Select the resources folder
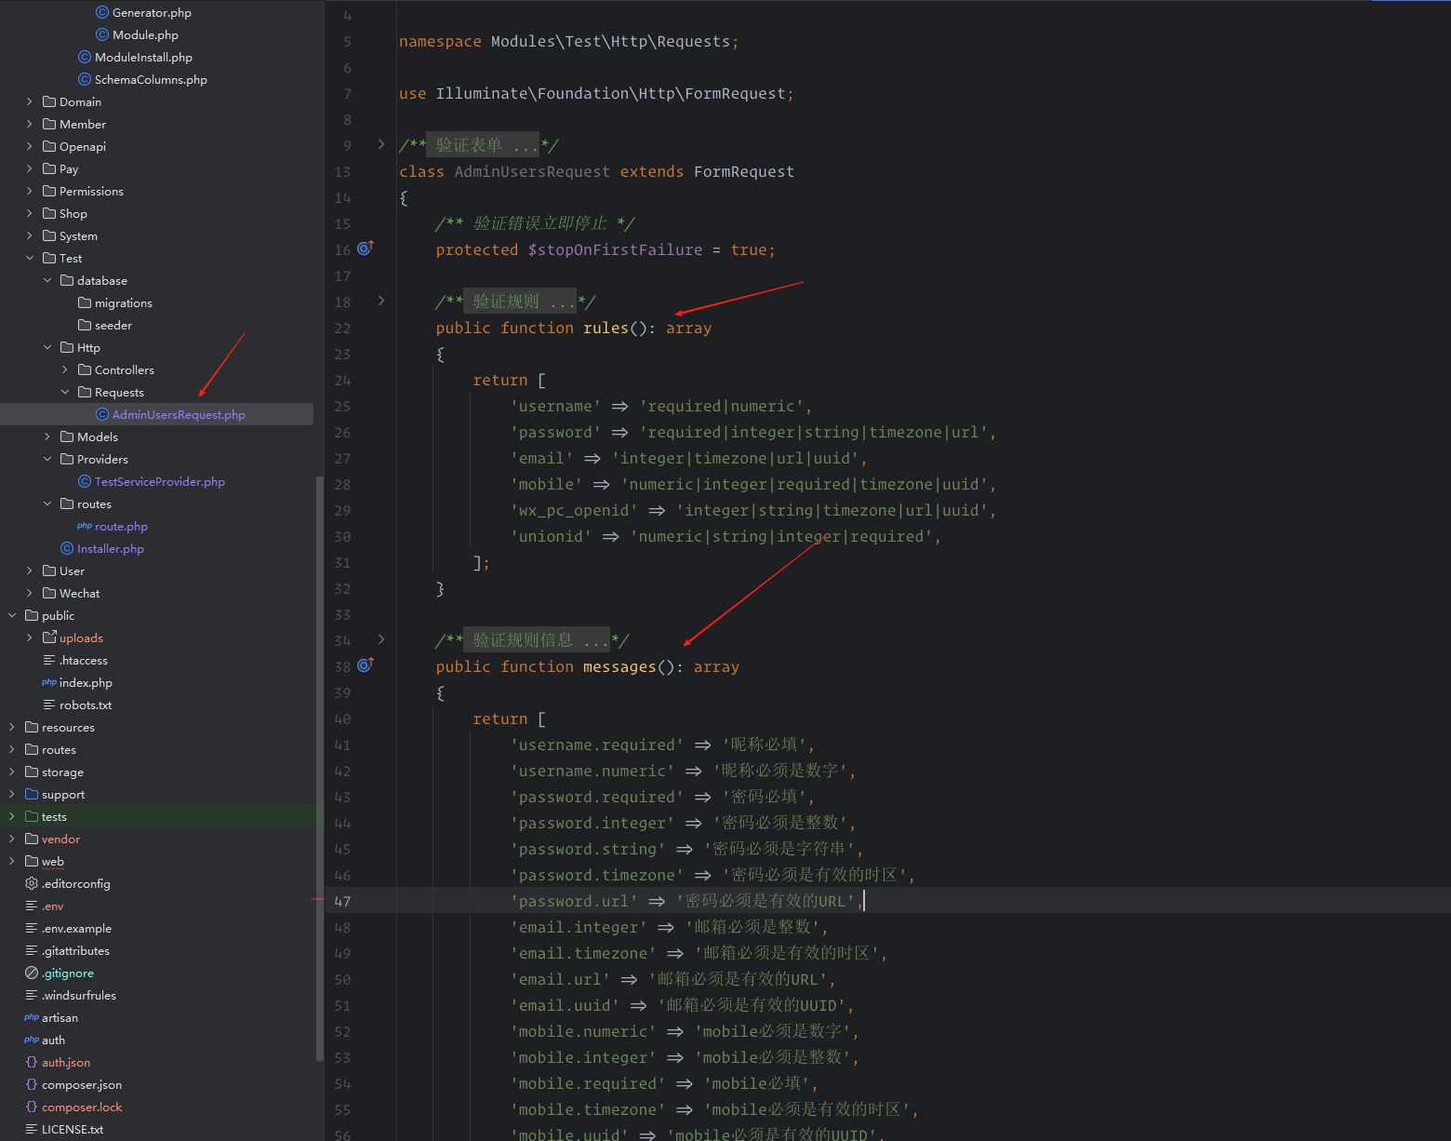Image resolution: width=1451 pixels, height=1141 pixels. (x=68, y=727)
